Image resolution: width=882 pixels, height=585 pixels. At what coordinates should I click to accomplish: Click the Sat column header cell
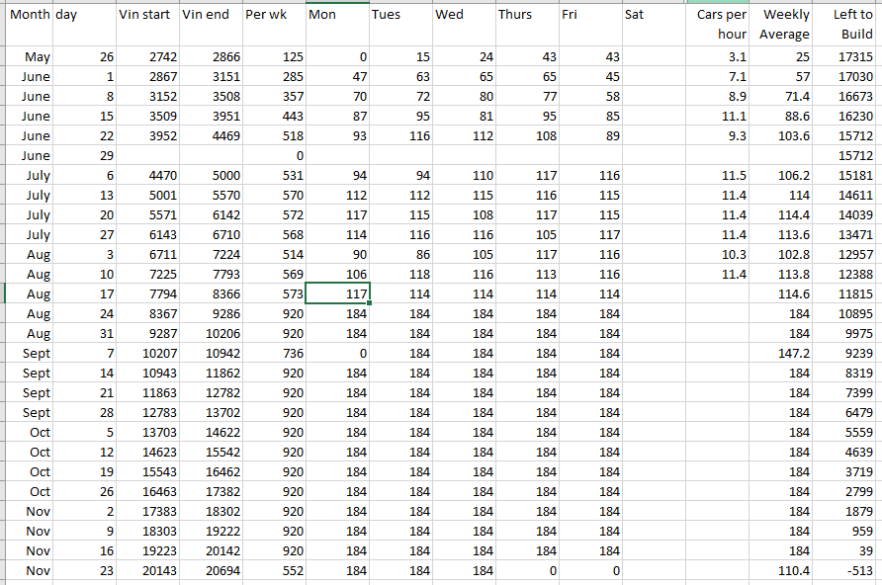point(653,16)
